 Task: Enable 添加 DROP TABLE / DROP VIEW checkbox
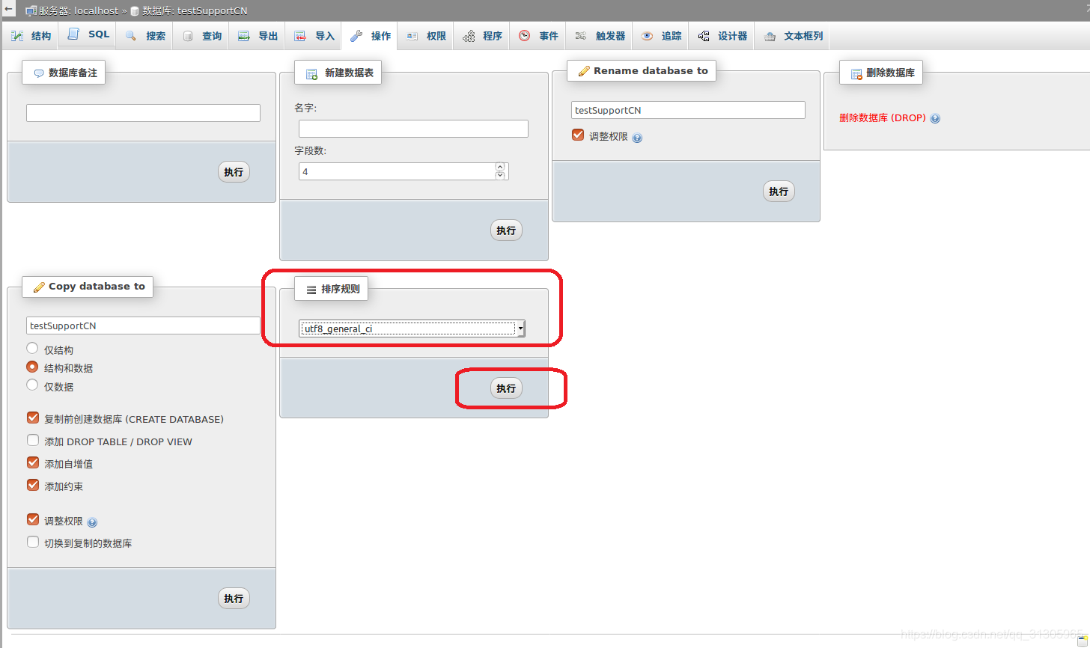pos(33,440)
